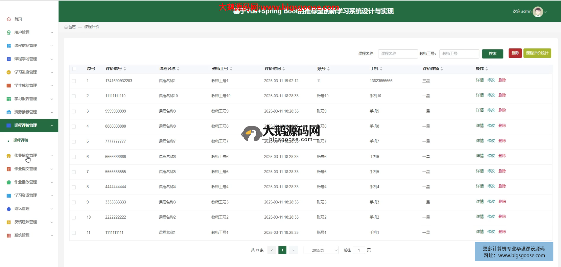The image size is (561, 267).
Task: Click the green 搜索 button
Action: tap(492, 54)
